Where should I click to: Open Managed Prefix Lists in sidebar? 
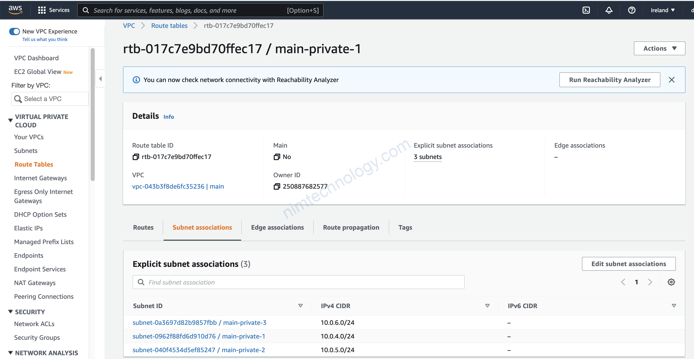44,242
